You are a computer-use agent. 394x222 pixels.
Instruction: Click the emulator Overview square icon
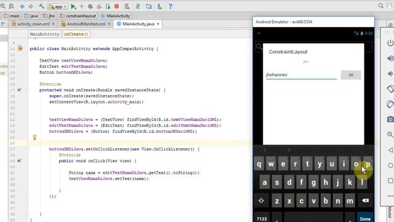point(390,181)
